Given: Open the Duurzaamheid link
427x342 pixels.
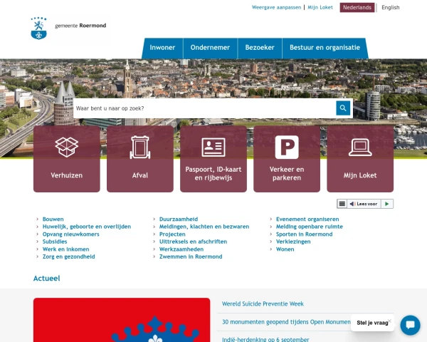Looking at the screenshot, I should [179, 219].
